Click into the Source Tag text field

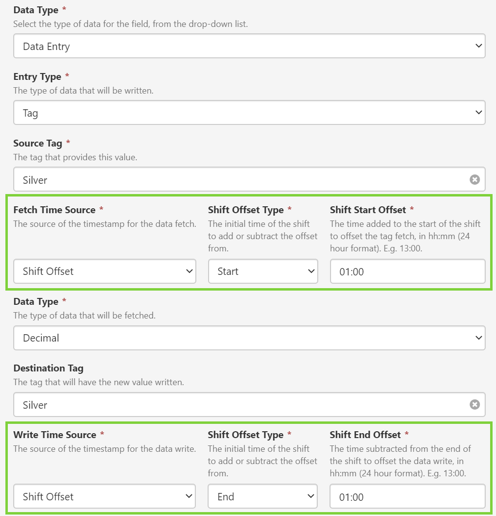click(x=240, y=180)
